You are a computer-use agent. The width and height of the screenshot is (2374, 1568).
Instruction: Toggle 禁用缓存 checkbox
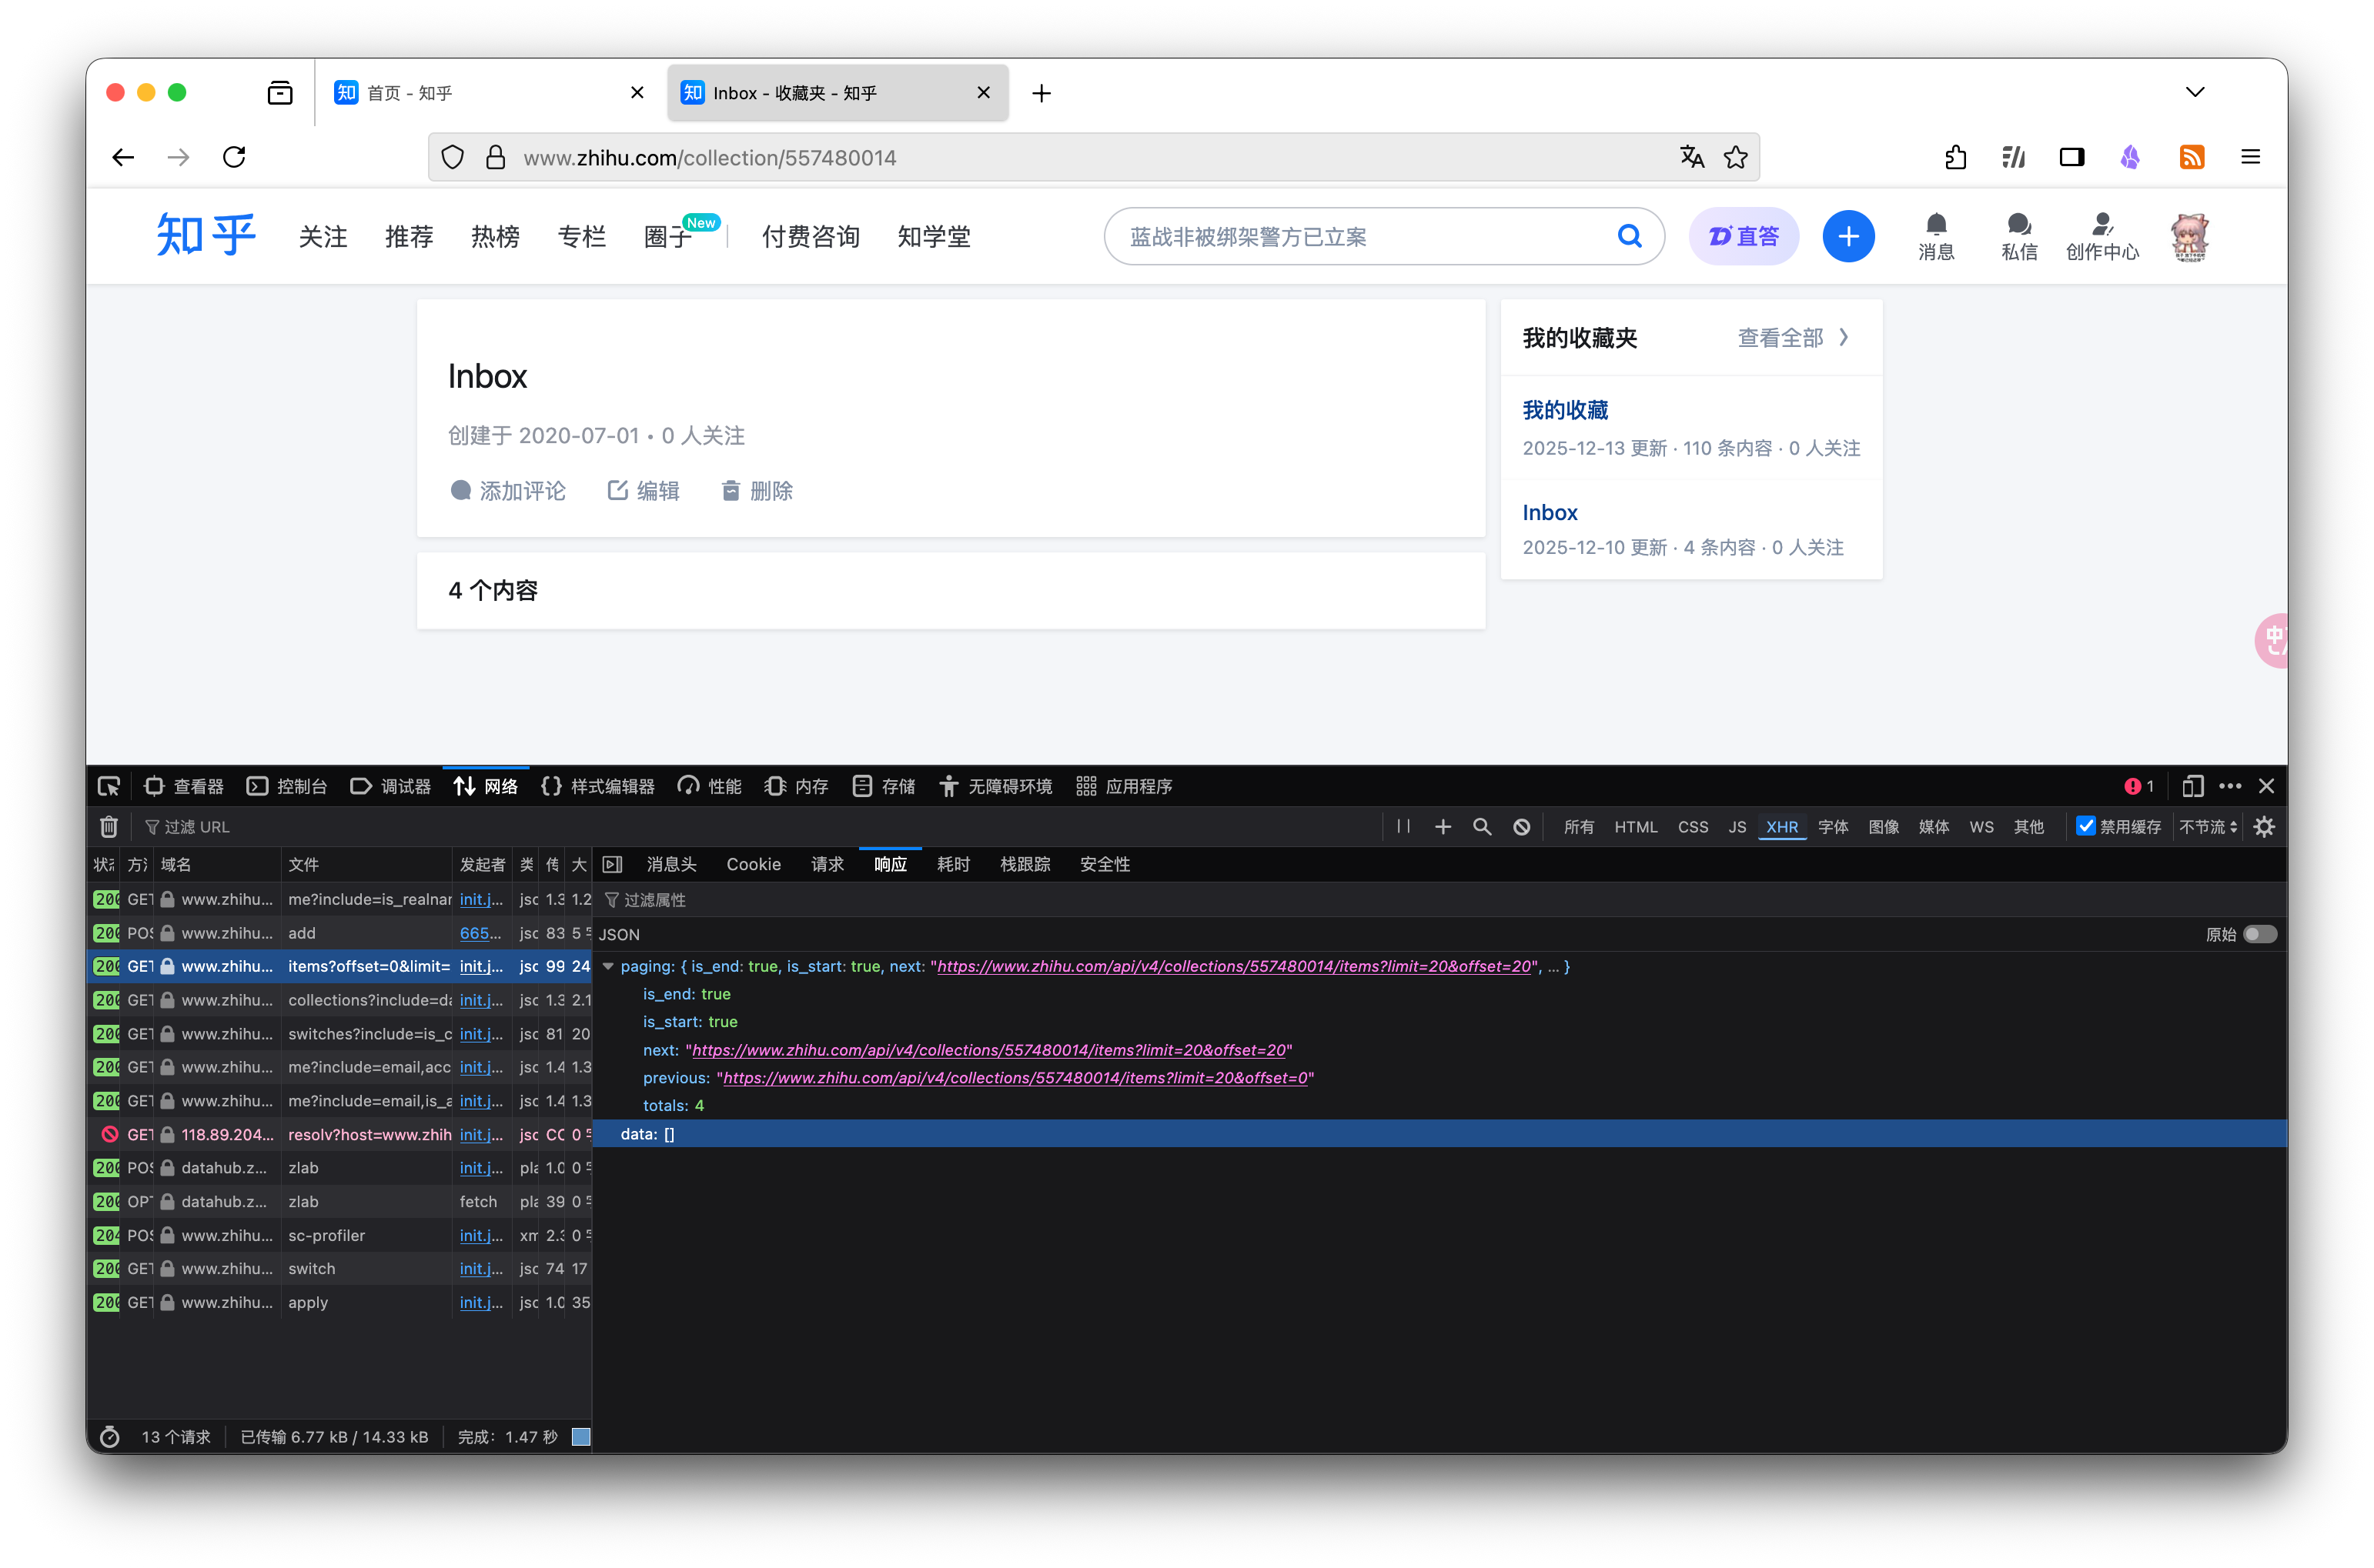tap(2086, 826)
